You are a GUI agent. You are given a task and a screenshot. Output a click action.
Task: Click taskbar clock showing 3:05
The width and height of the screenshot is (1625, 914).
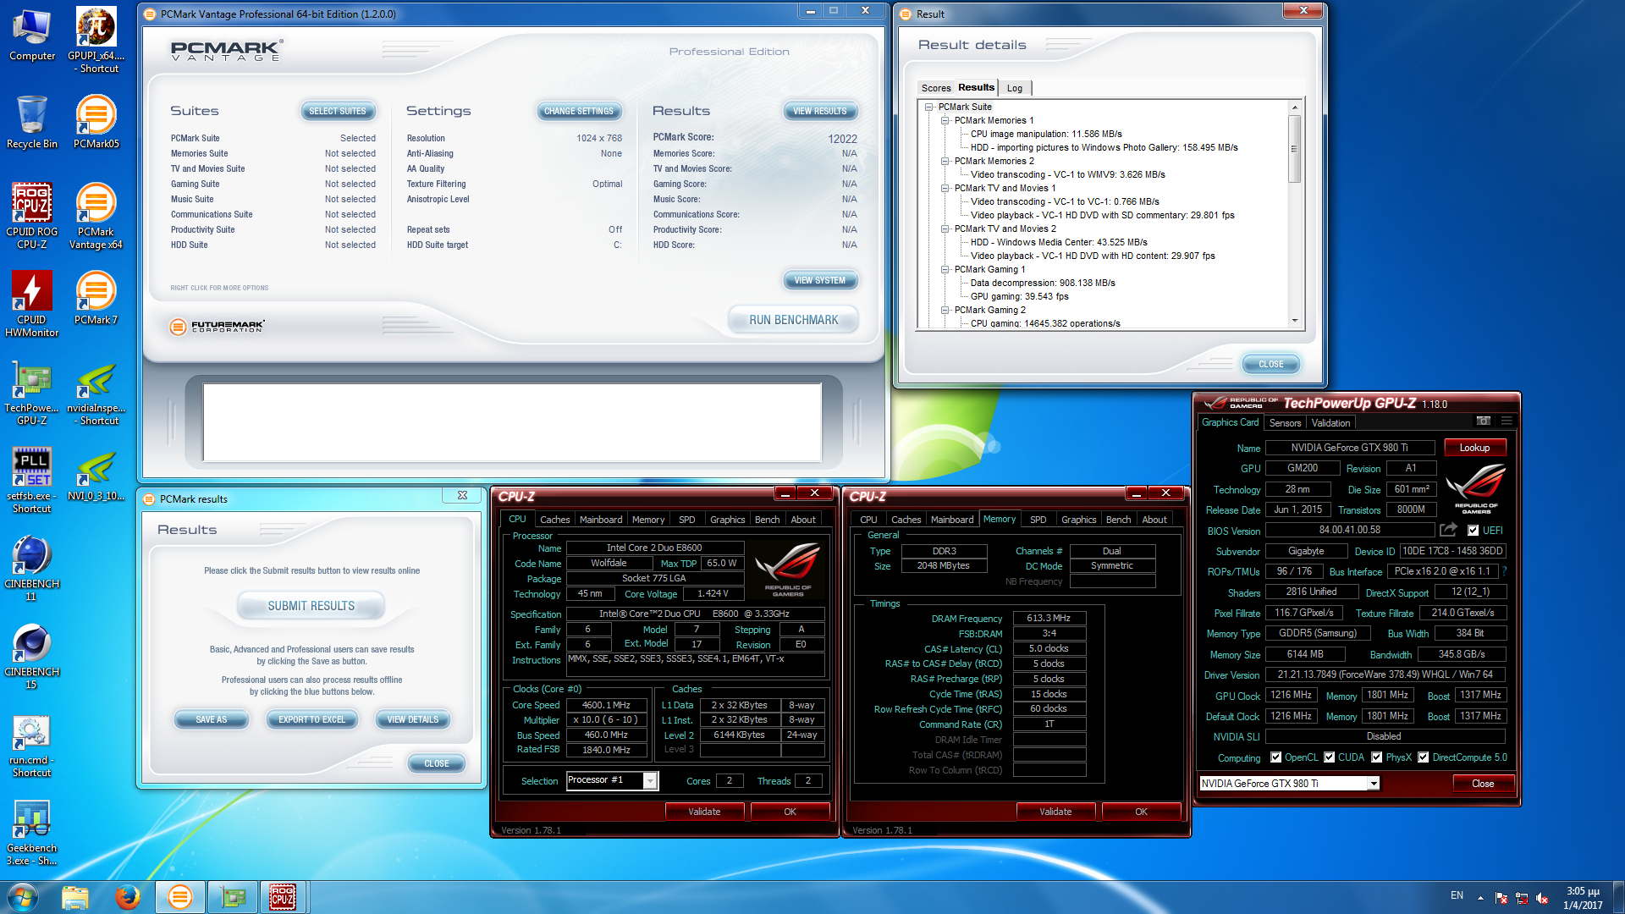point(1583,898)
